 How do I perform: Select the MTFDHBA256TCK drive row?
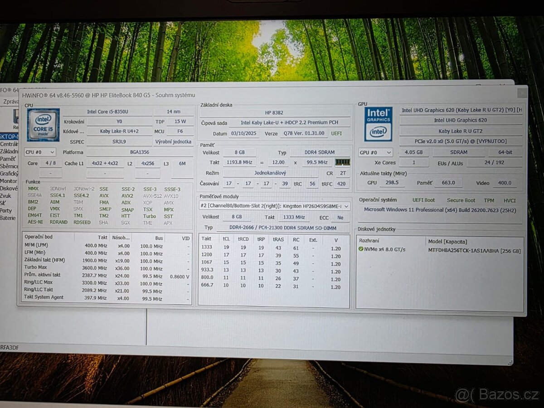pyautogui.click(x=440, y=250)
